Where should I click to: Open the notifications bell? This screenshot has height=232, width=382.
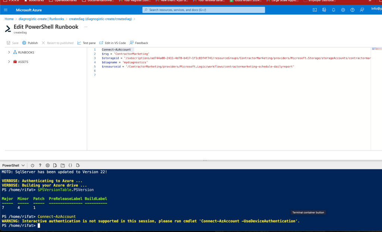click(334, 10)
